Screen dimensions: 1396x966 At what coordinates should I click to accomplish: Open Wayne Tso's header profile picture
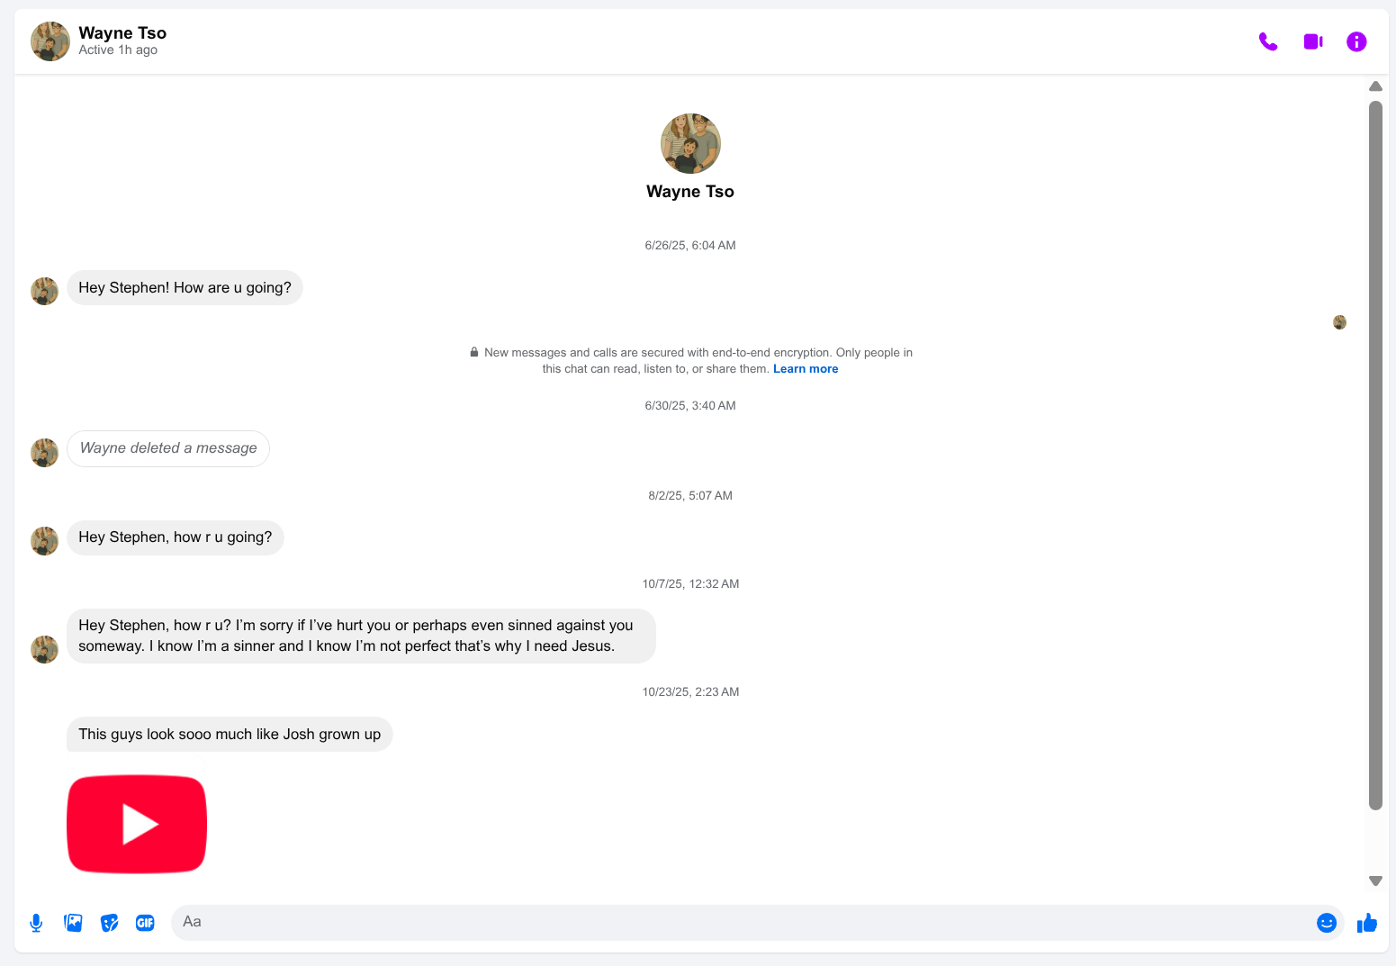pyautogui.click(x=50, y=41)
